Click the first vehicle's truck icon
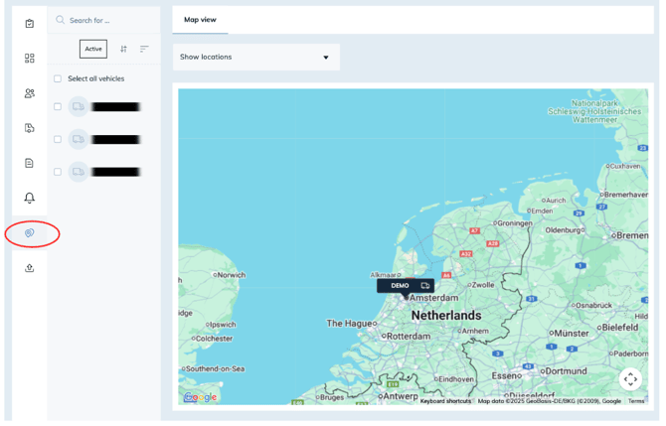The width and height of the screenshot is (666, 426). tap(79, 106)
